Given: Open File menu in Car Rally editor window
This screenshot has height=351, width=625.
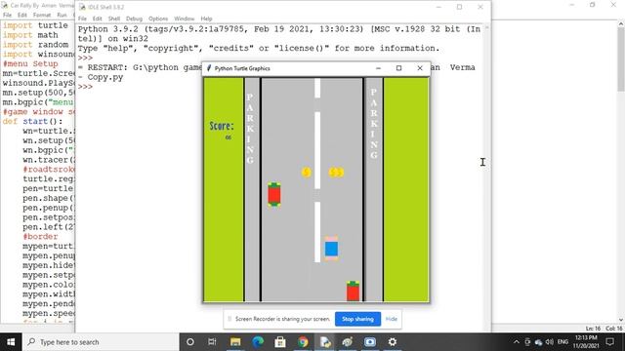Looking at the screenshot, I should coord(7,16).
